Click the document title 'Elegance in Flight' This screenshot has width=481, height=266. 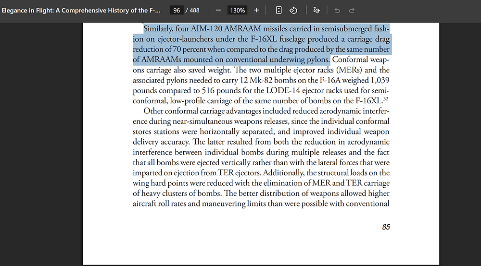click(x=81, y=11)
